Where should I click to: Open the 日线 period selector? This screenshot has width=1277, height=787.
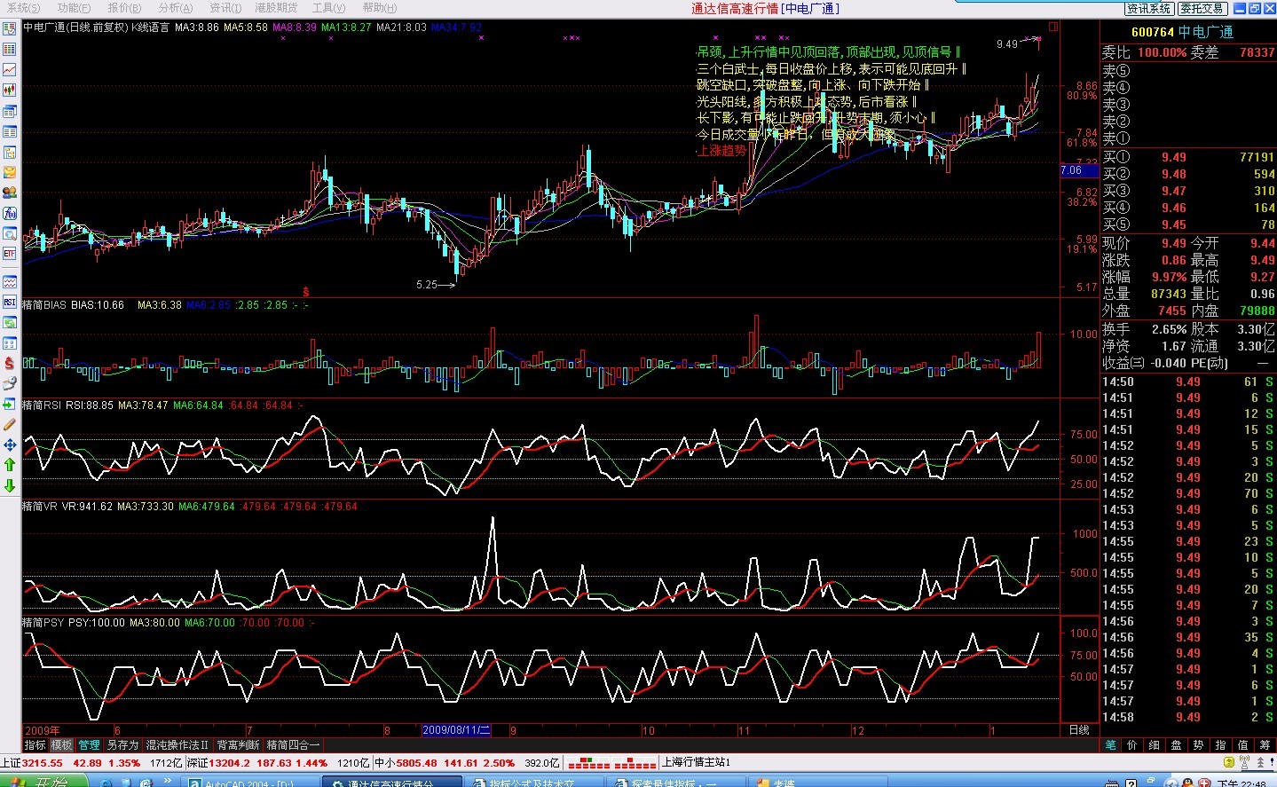pyautogui.click(x=1079, y=730)
